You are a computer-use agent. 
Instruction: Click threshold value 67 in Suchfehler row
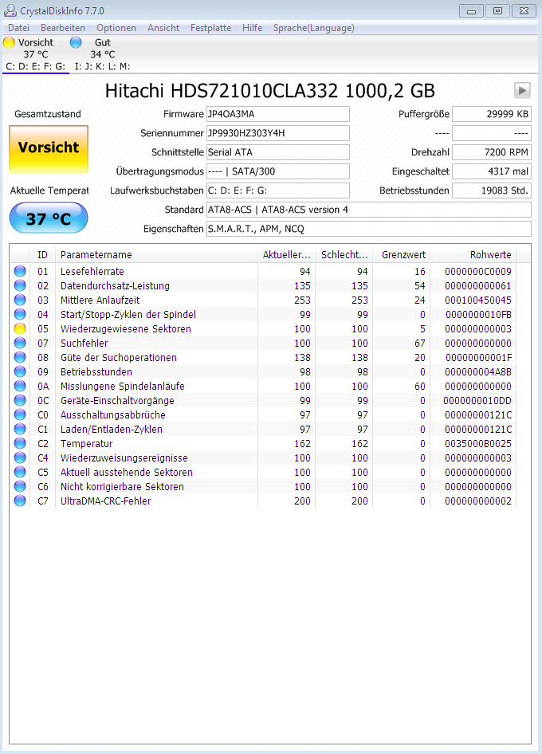[x=420, y=343]
